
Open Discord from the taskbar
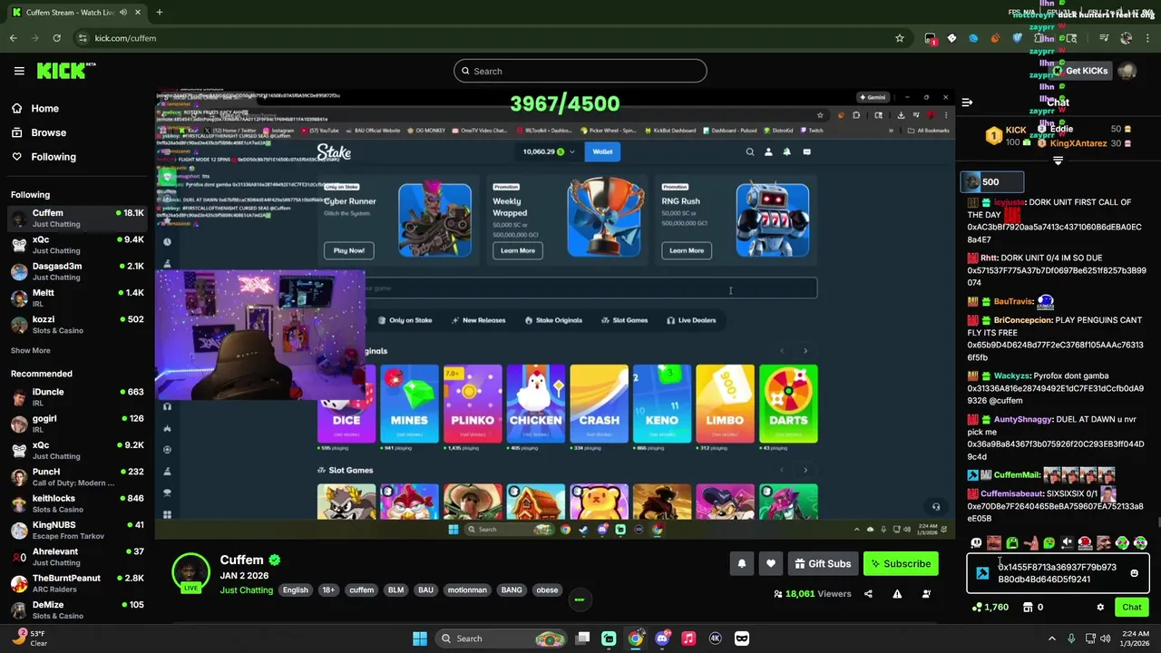pos(662,638)
